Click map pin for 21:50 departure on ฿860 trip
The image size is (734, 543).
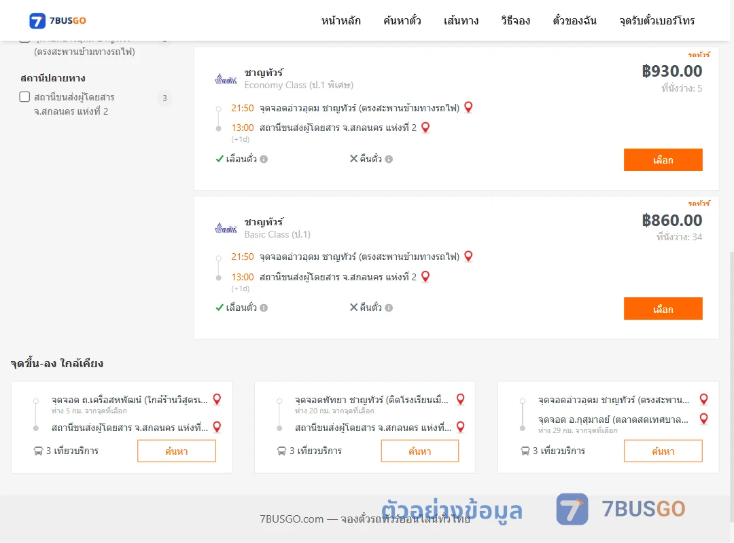click(x=468, y=257)
